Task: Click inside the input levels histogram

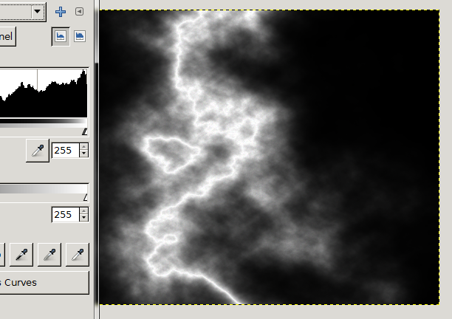Action: tap(44, 93)
